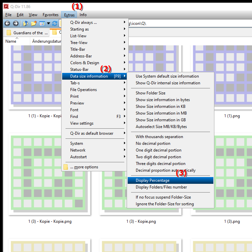Open Autostart submenu
This screenshot has height=252, width=252.
tap(94, 157)
